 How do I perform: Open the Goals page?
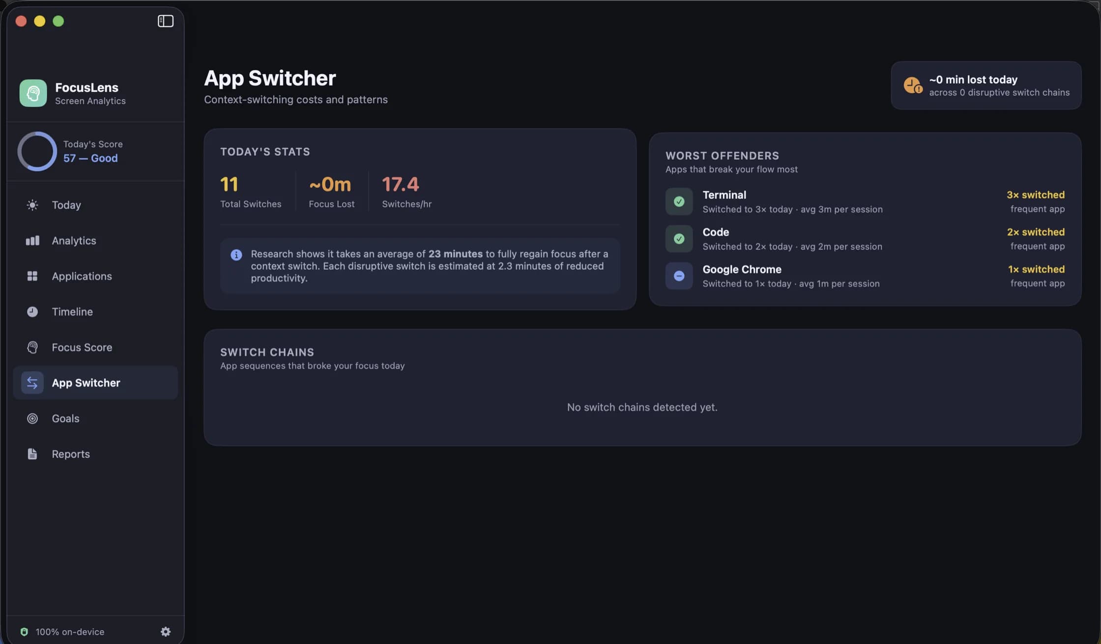point(95,419)
